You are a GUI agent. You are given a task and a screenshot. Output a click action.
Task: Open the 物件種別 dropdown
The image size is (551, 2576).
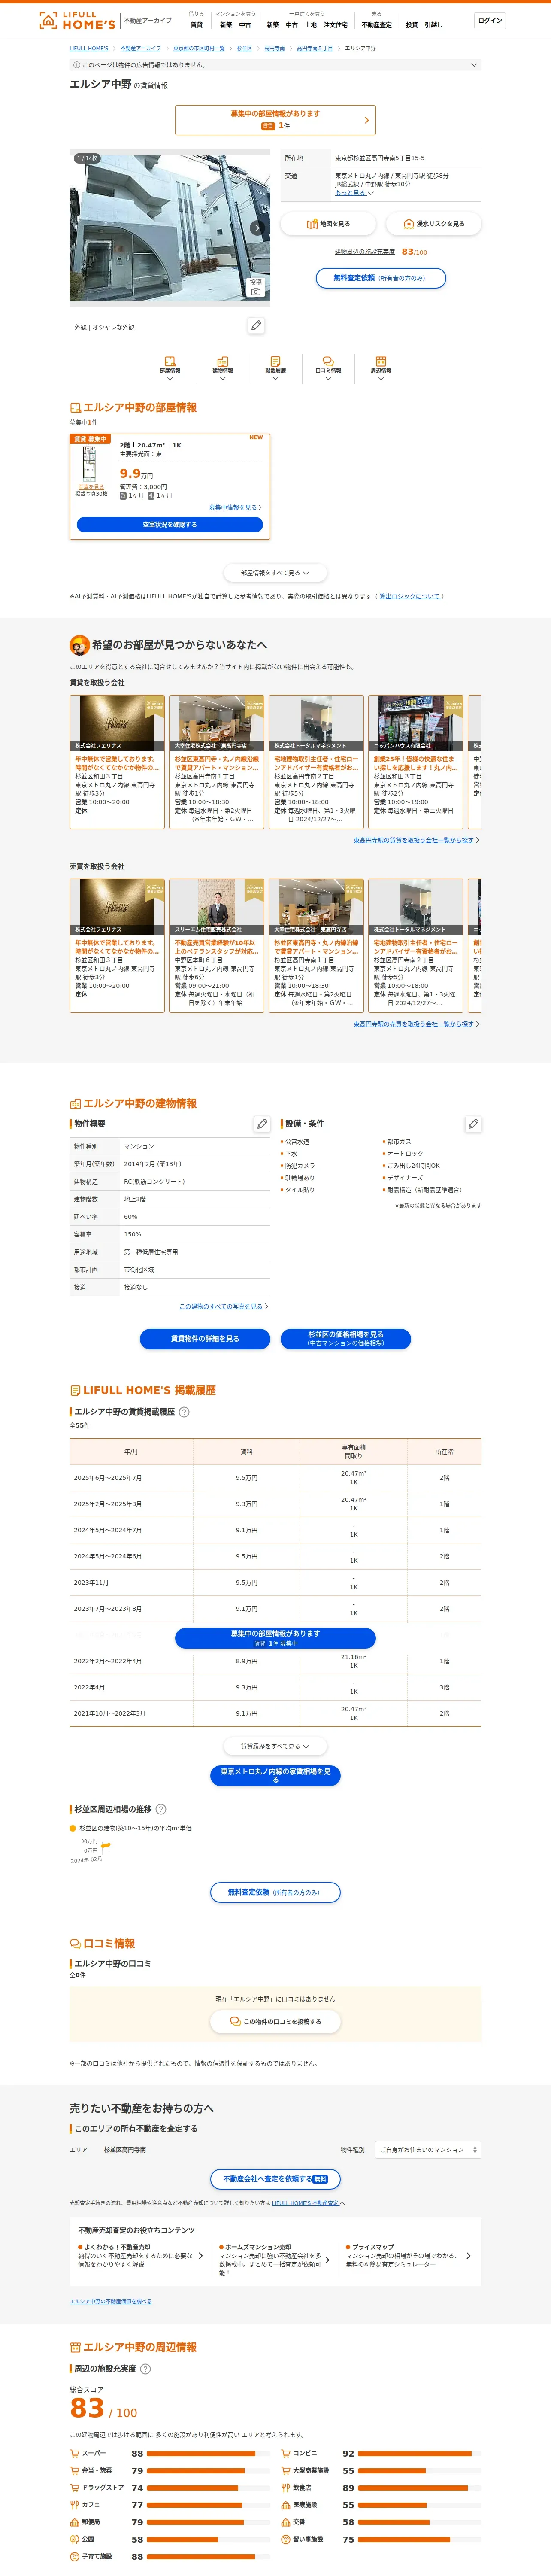[x=428, y=2149]
